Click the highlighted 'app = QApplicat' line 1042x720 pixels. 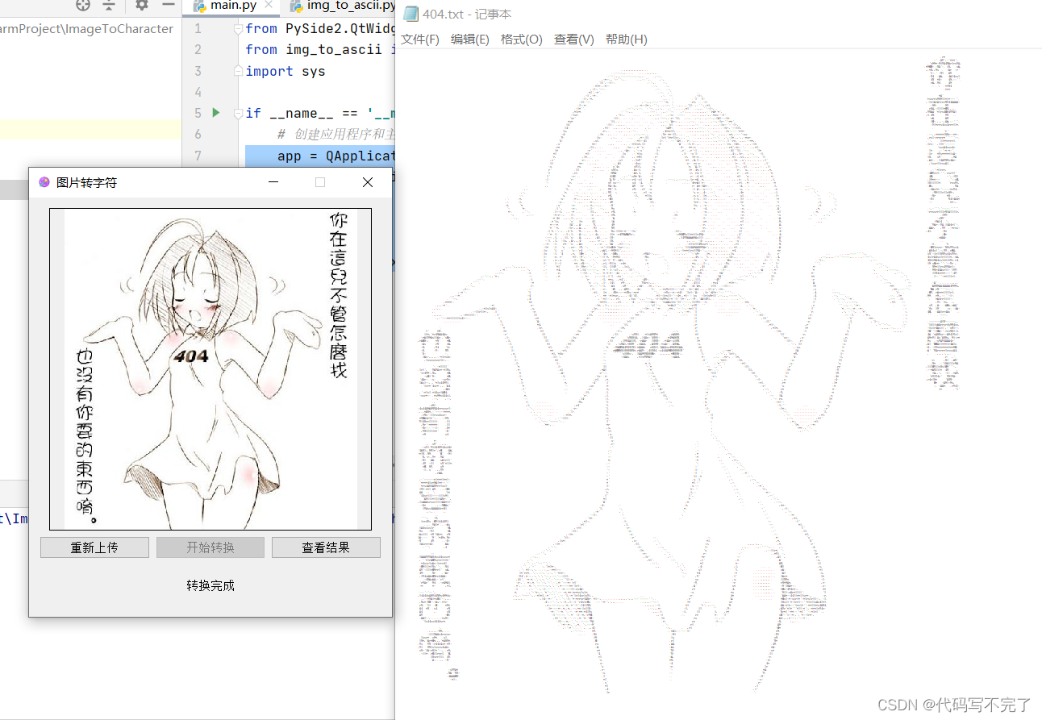click(x=319, y=156)
